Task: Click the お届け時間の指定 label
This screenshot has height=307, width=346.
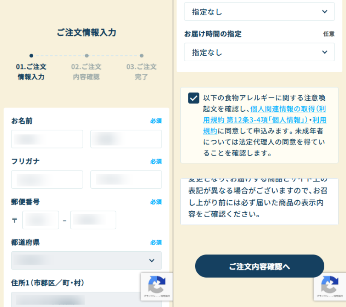Action: pyautogui.click(x=213, y=34)
